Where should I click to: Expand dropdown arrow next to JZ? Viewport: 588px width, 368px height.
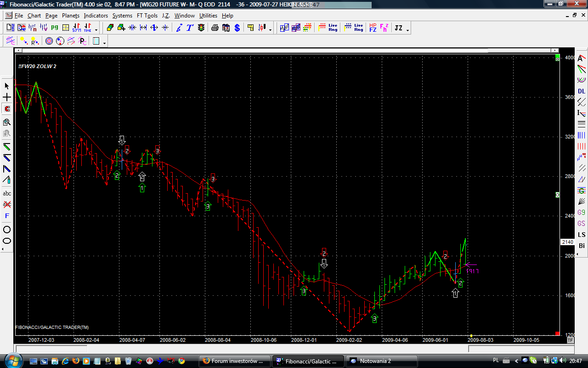tap(407, 30)
